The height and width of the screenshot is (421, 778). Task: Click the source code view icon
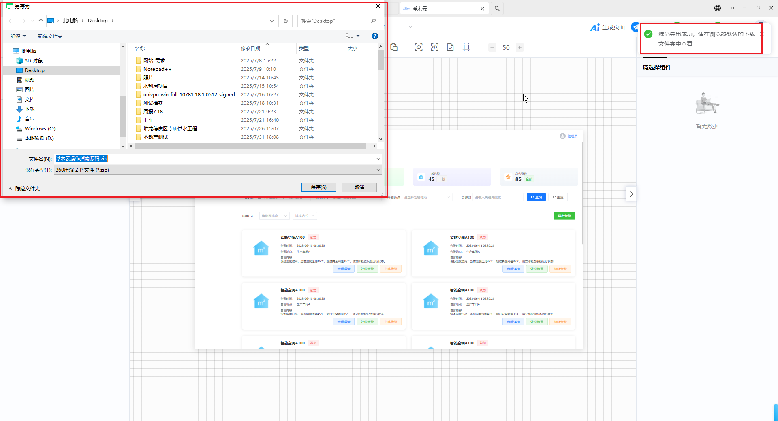434,47
